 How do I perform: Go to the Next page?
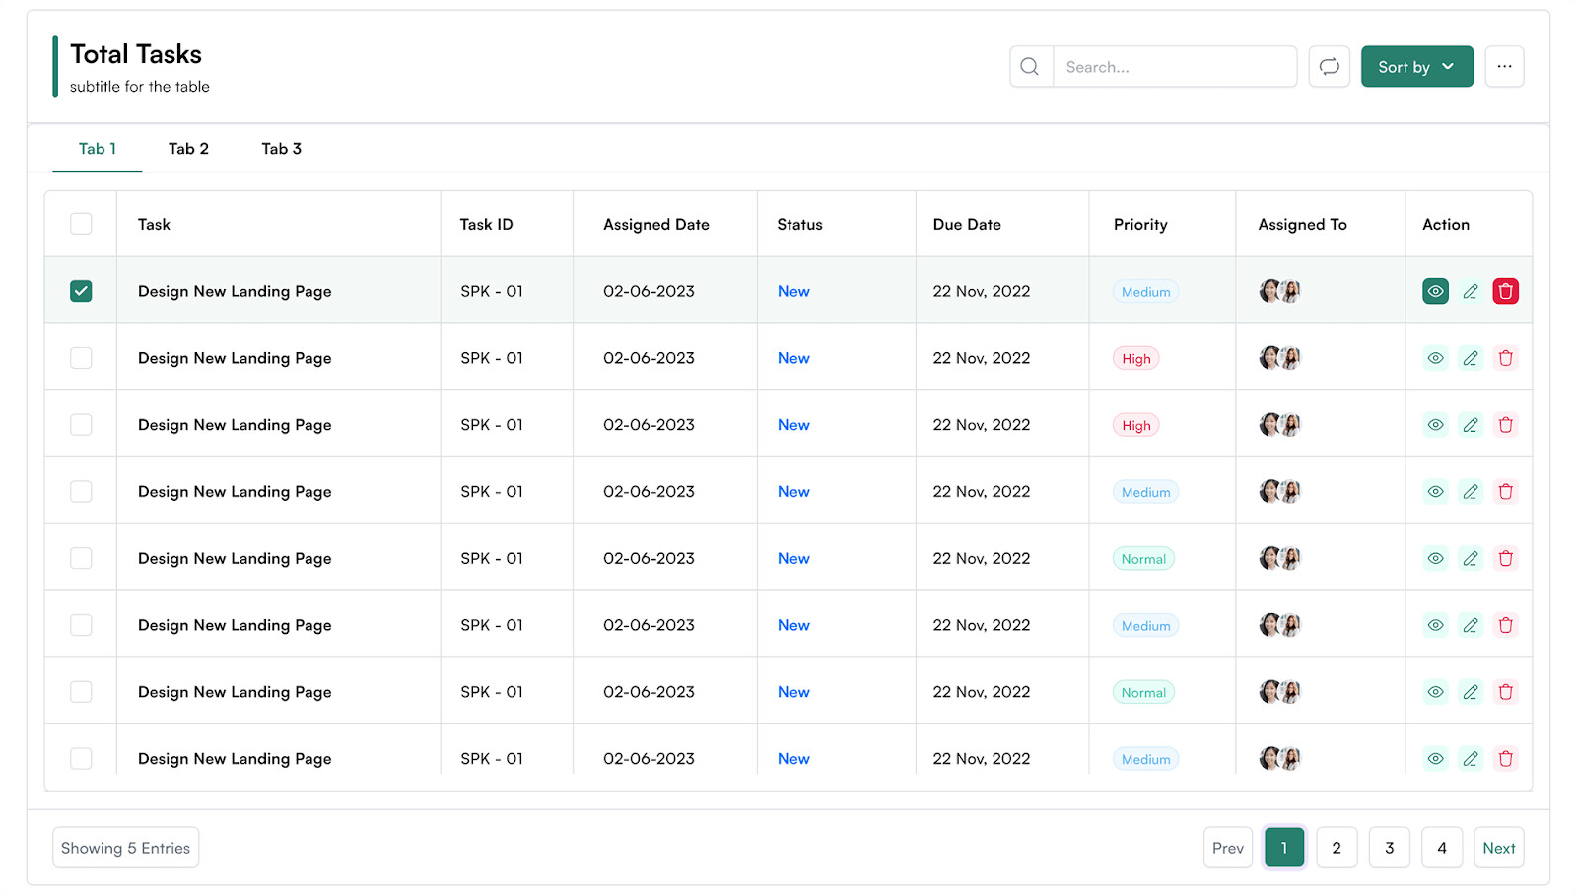click(1498, 848)
